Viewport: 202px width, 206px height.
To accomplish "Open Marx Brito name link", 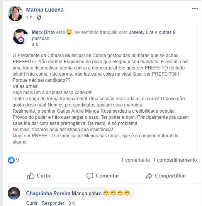I will [x=43, y=32].
